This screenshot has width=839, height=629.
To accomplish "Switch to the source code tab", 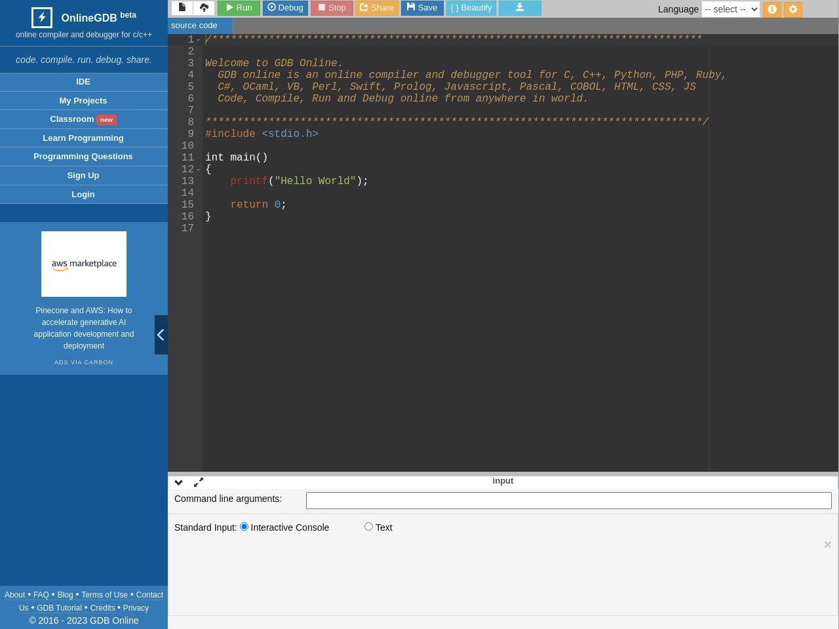I will tap(194, 26).
